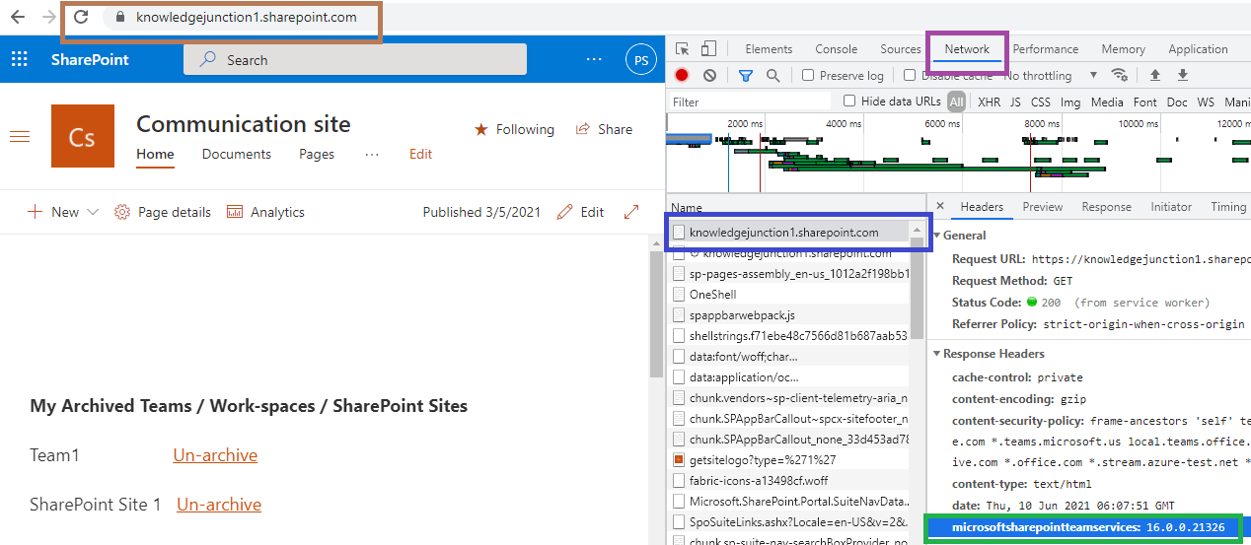This screenshot has height=545, width=1251.
Task: Open the No throttling dropdown
Action: click(1051, 76)
